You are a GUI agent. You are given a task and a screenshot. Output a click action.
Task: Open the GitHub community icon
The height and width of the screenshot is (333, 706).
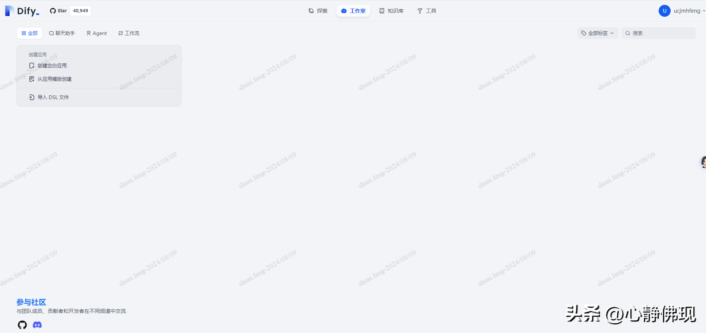tap(22, 325)
